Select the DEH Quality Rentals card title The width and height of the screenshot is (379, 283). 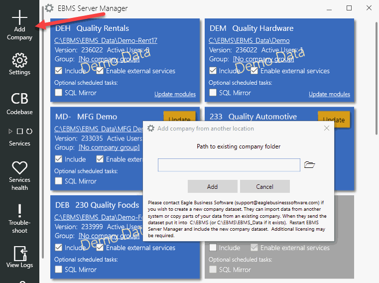[x=92, y=28]
